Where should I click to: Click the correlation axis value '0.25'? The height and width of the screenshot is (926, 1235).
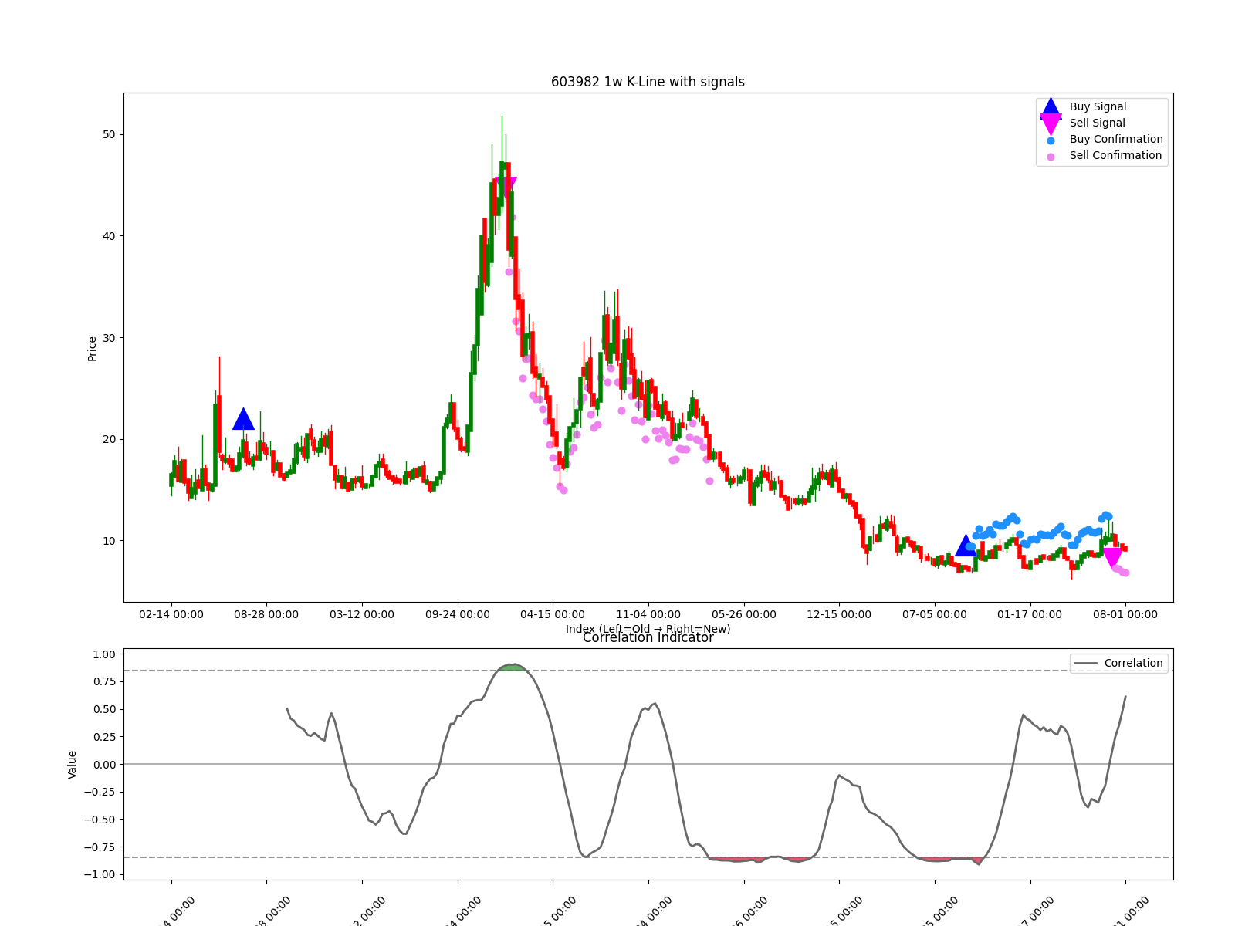(x=103, y=737)
